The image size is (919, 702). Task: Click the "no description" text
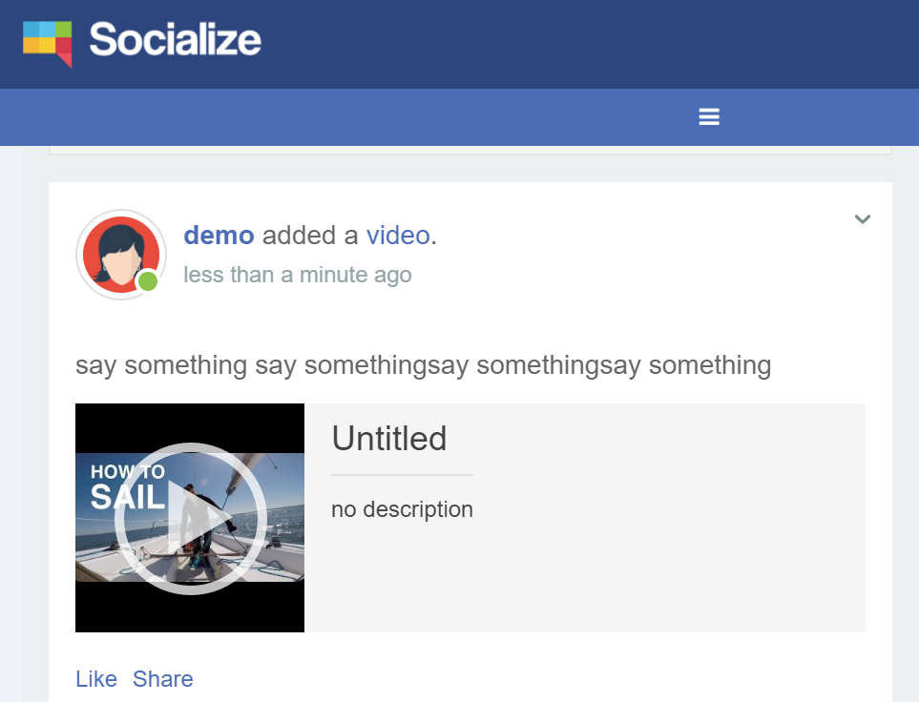click(402, 509)
